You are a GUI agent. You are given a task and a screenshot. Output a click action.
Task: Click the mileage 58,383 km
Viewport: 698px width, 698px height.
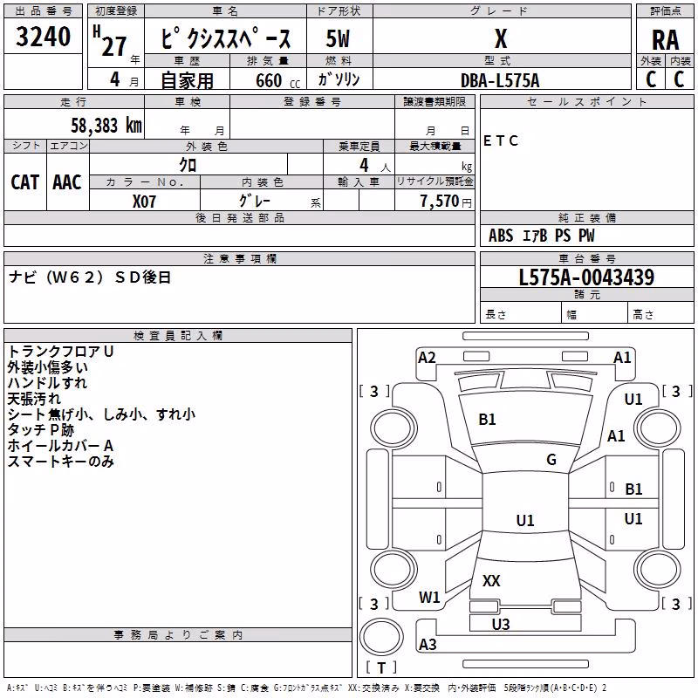click(106, 126)
